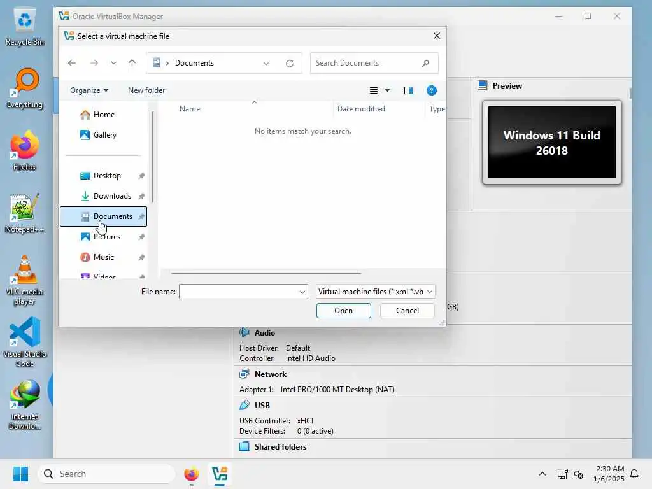Open Music in the navigation pane
Screen dimensions: 652x489
coord(104,257)
